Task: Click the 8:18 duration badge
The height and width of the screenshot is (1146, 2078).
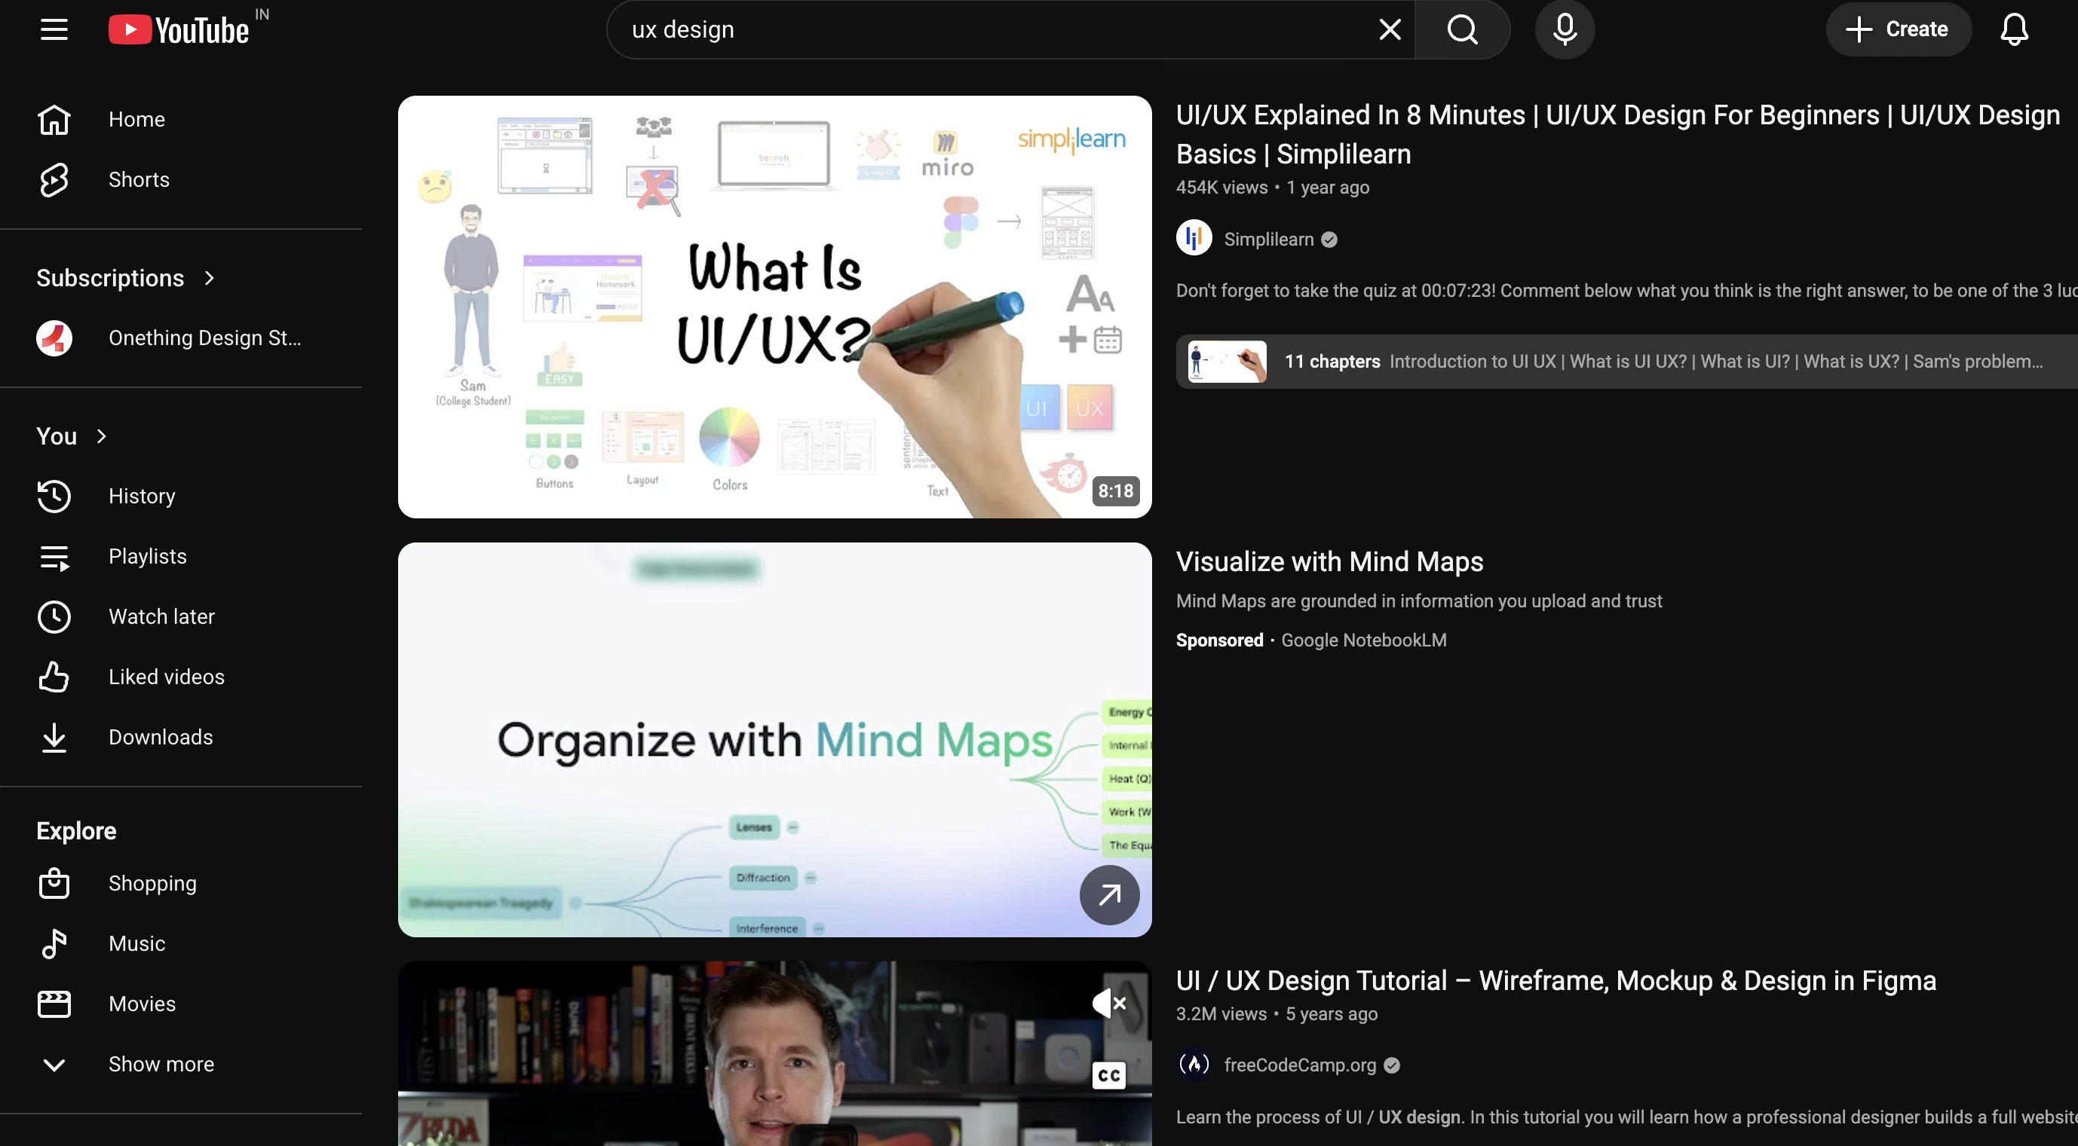Action: tap(1116, 490)
